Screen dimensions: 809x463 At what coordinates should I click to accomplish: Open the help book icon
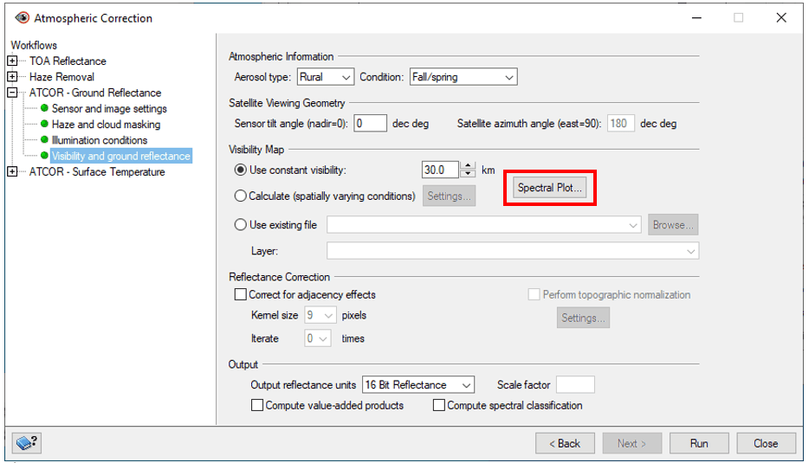click(x=27, y=443)
